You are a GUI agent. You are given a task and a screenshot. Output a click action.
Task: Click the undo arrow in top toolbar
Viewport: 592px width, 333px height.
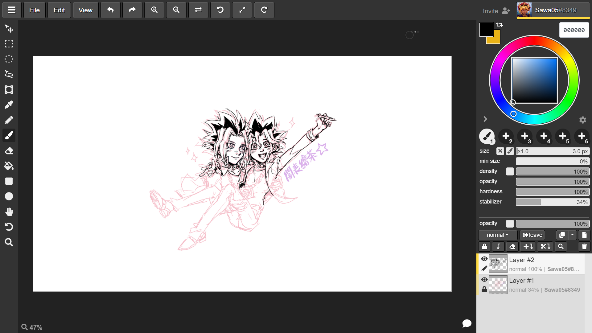[x=110, y=10]
